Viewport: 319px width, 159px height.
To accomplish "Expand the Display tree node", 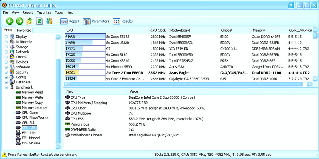I will (x=6, y=37).
